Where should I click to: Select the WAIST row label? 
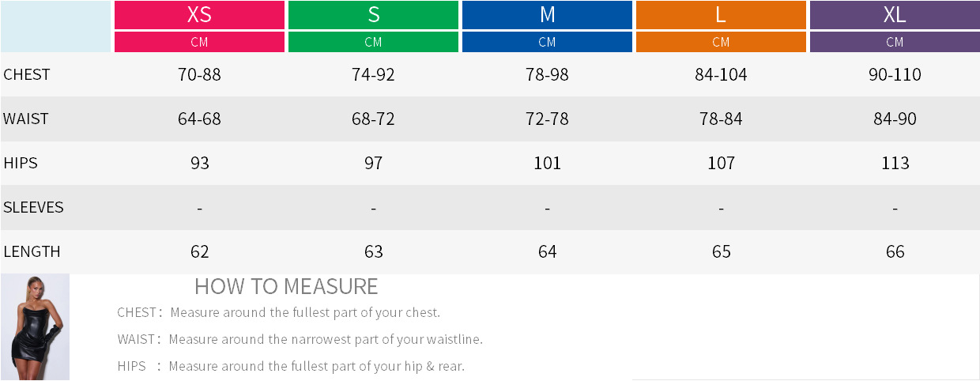tap(26, 119)
